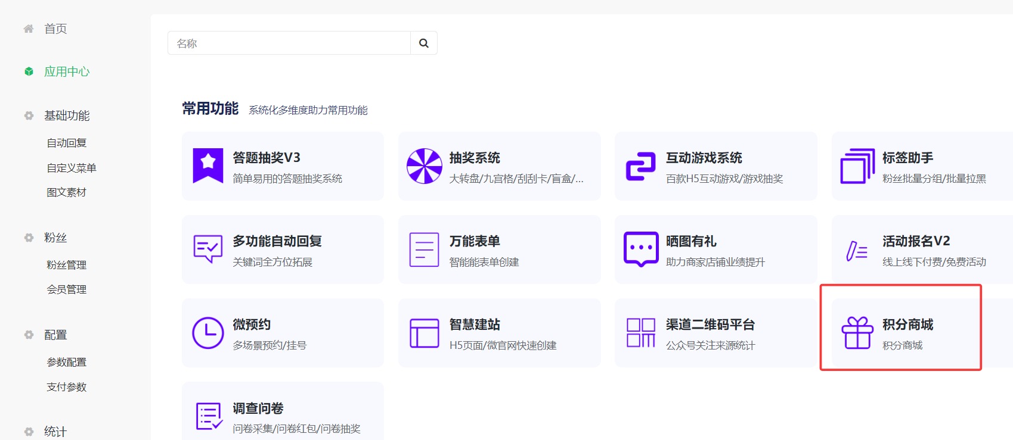1013x440 pixels.
Task: Expand the 粉丝 sidebar group
Action: pyautogui.click(x=55, y=238)
